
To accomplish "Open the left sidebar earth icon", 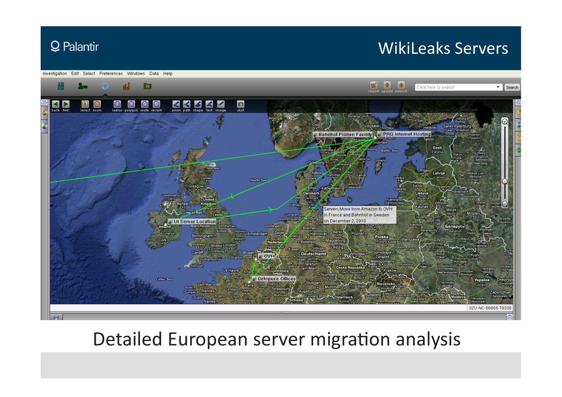I will coord(45,126).
